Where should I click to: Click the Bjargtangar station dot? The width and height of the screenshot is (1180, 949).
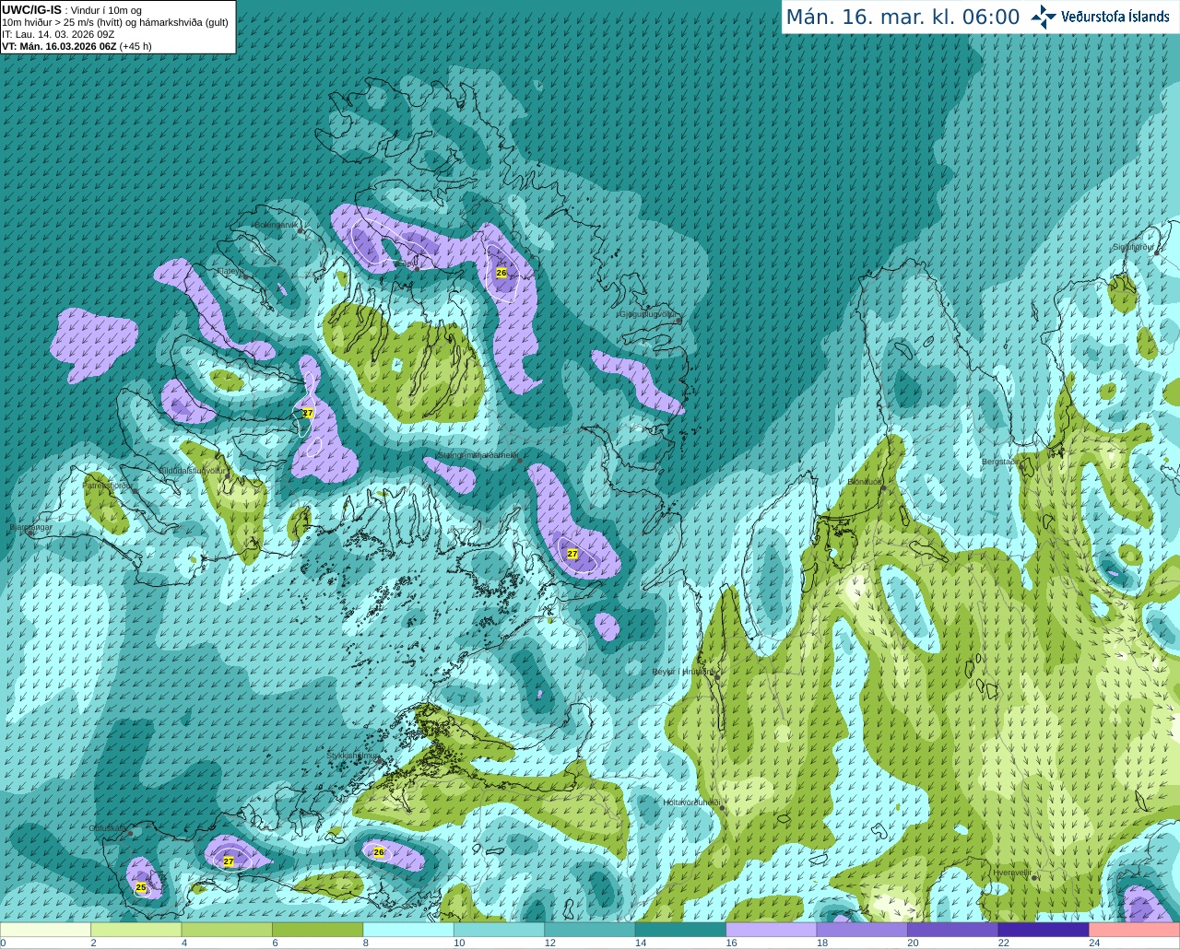[30, 533]
